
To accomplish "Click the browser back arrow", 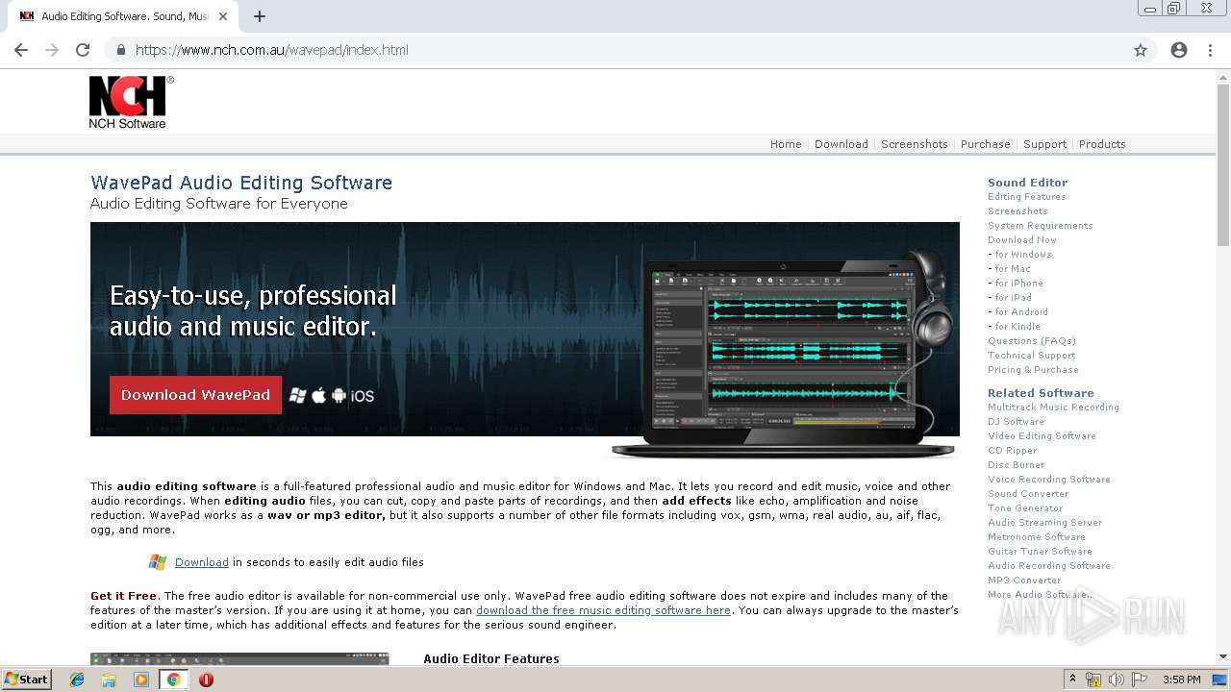I will [x=21, y=50].
